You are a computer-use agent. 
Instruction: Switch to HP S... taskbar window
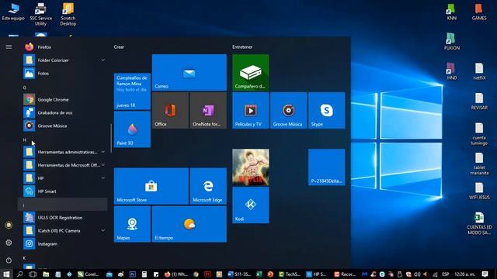[x=316, y=274]
